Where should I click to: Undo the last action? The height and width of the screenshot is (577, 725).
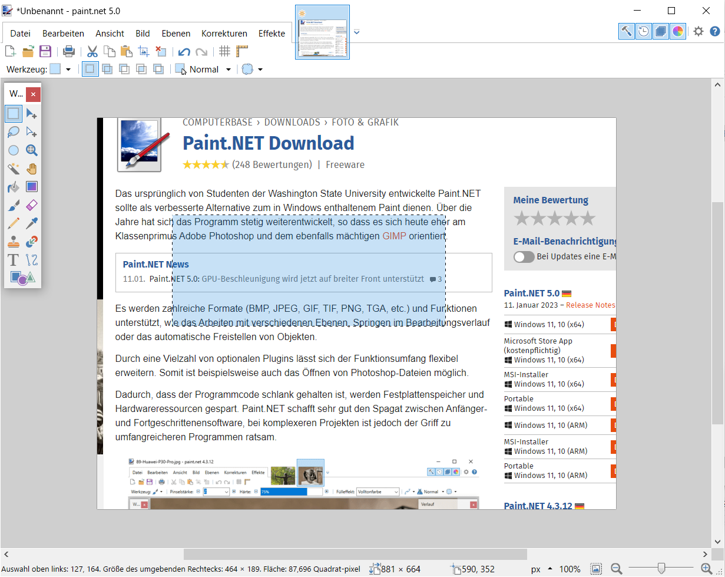point(184,51)
